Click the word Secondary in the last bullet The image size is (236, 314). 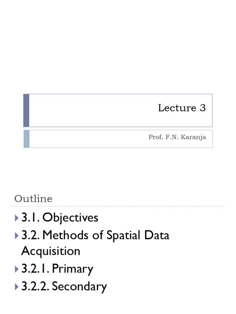coord(79,286)
